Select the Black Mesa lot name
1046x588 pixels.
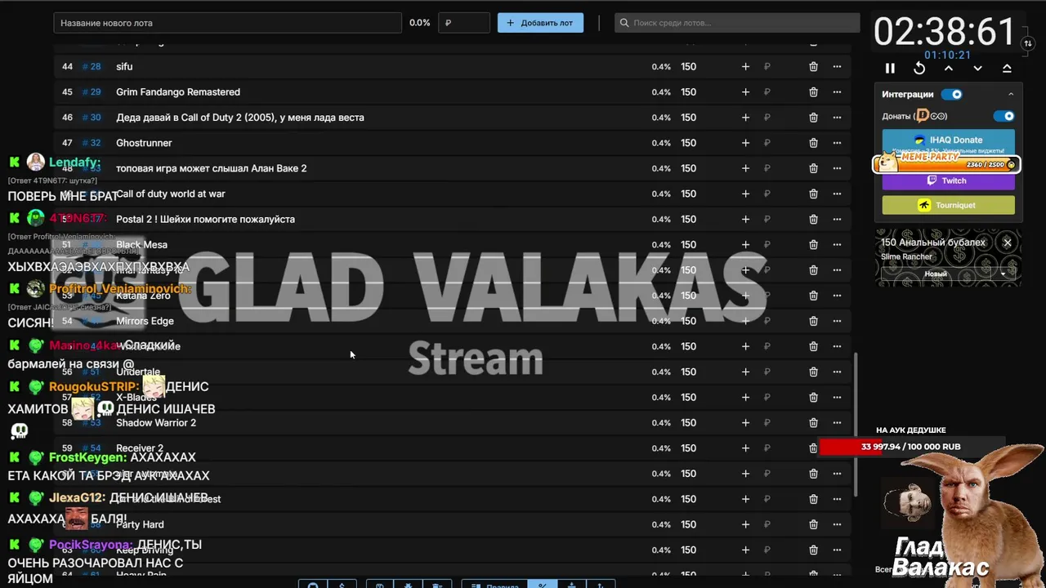tap(141, 244)
